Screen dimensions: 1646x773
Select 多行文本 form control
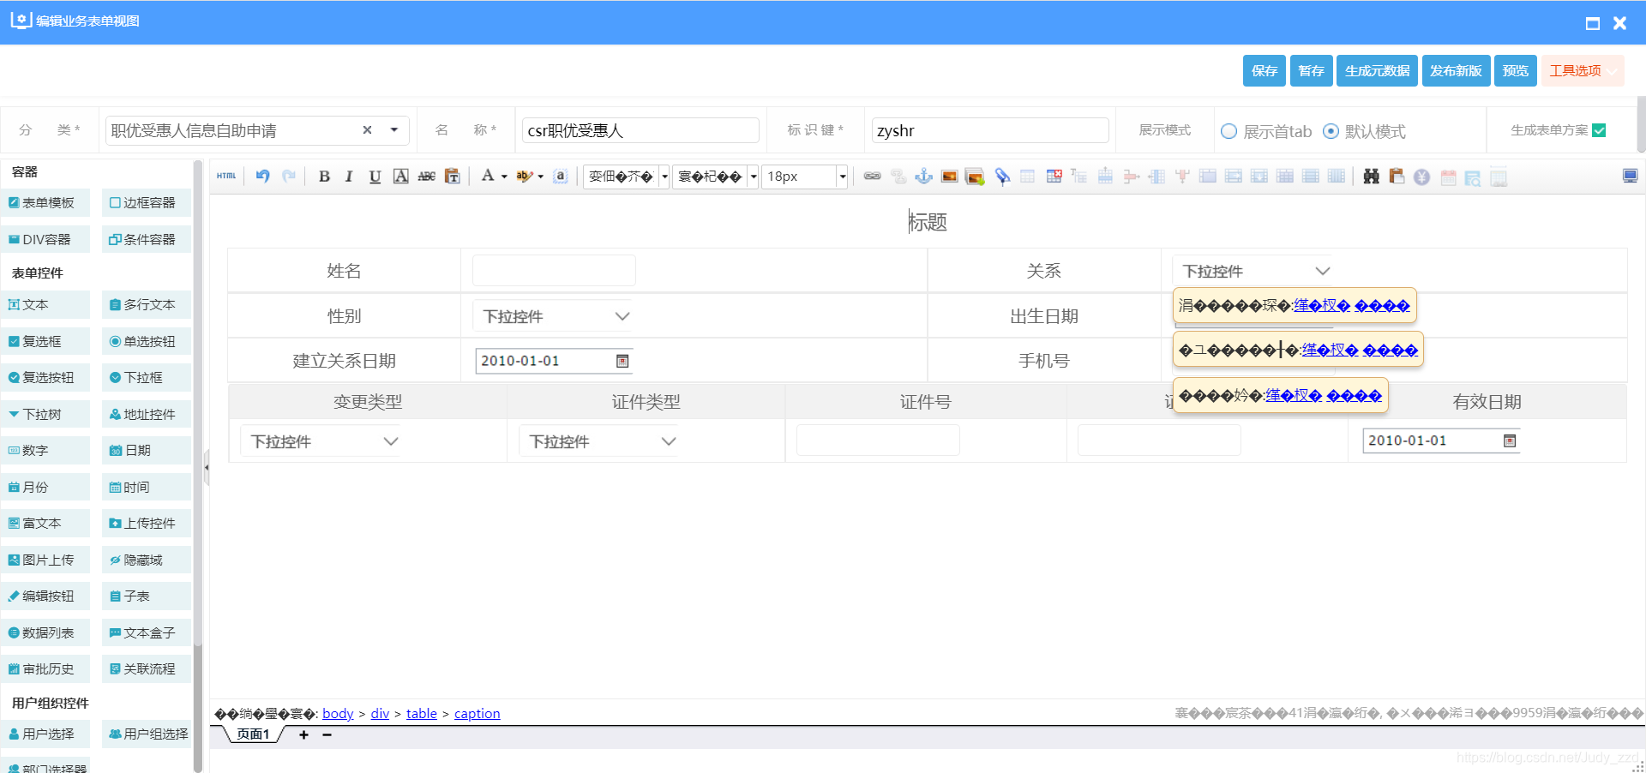(x=147, y=304)
